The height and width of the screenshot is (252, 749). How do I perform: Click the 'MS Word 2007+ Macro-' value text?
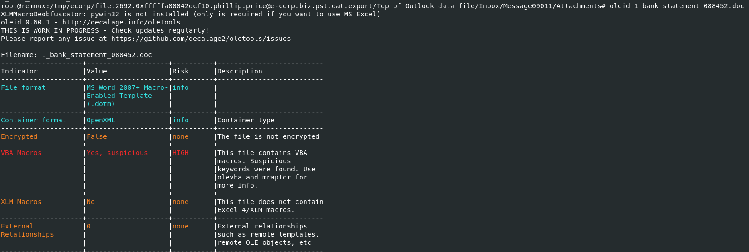pyautogui.click(x=128, y=87)
